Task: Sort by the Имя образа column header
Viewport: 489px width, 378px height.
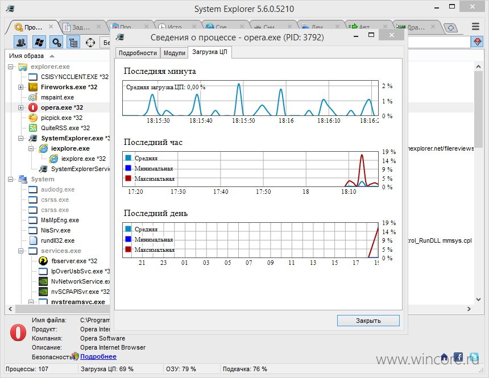Action: click(x=26, y=56)
